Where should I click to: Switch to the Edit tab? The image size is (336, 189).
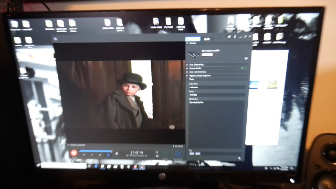pos(207,39)
